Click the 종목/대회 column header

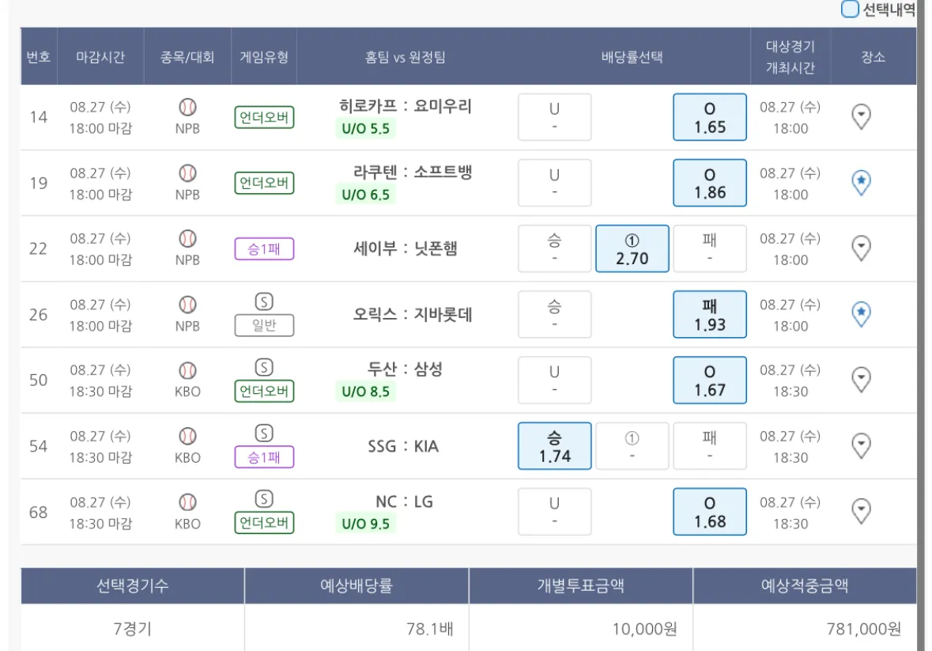[x=187, y=57]
